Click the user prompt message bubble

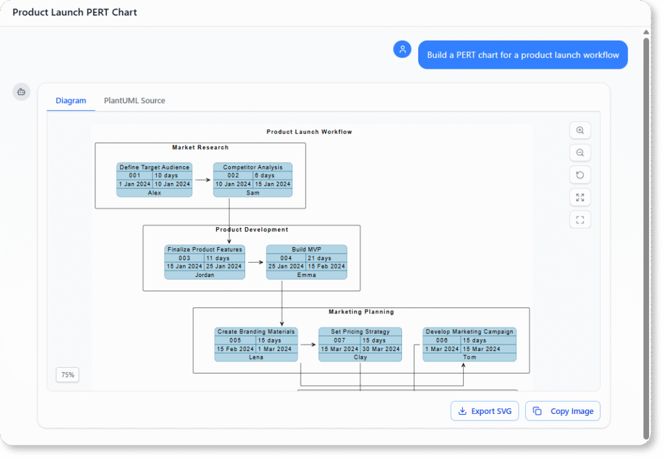(523, 54)
